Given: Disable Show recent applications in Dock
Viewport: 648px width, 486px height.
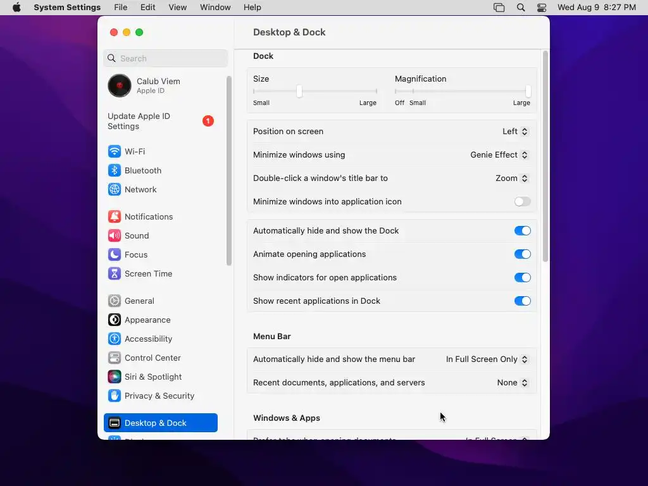Looking at the screenshot, I should pyautogui.click(x=522, y=301).
